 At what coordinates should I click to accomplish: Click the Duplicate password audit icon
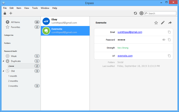pos(7,61)
